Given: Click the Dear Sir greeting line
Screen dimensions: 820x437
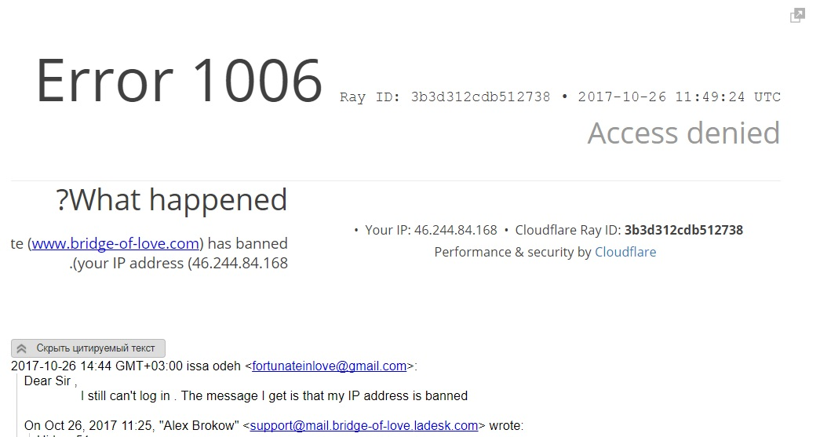Looking at the screenshot, I should pos(50,381).
